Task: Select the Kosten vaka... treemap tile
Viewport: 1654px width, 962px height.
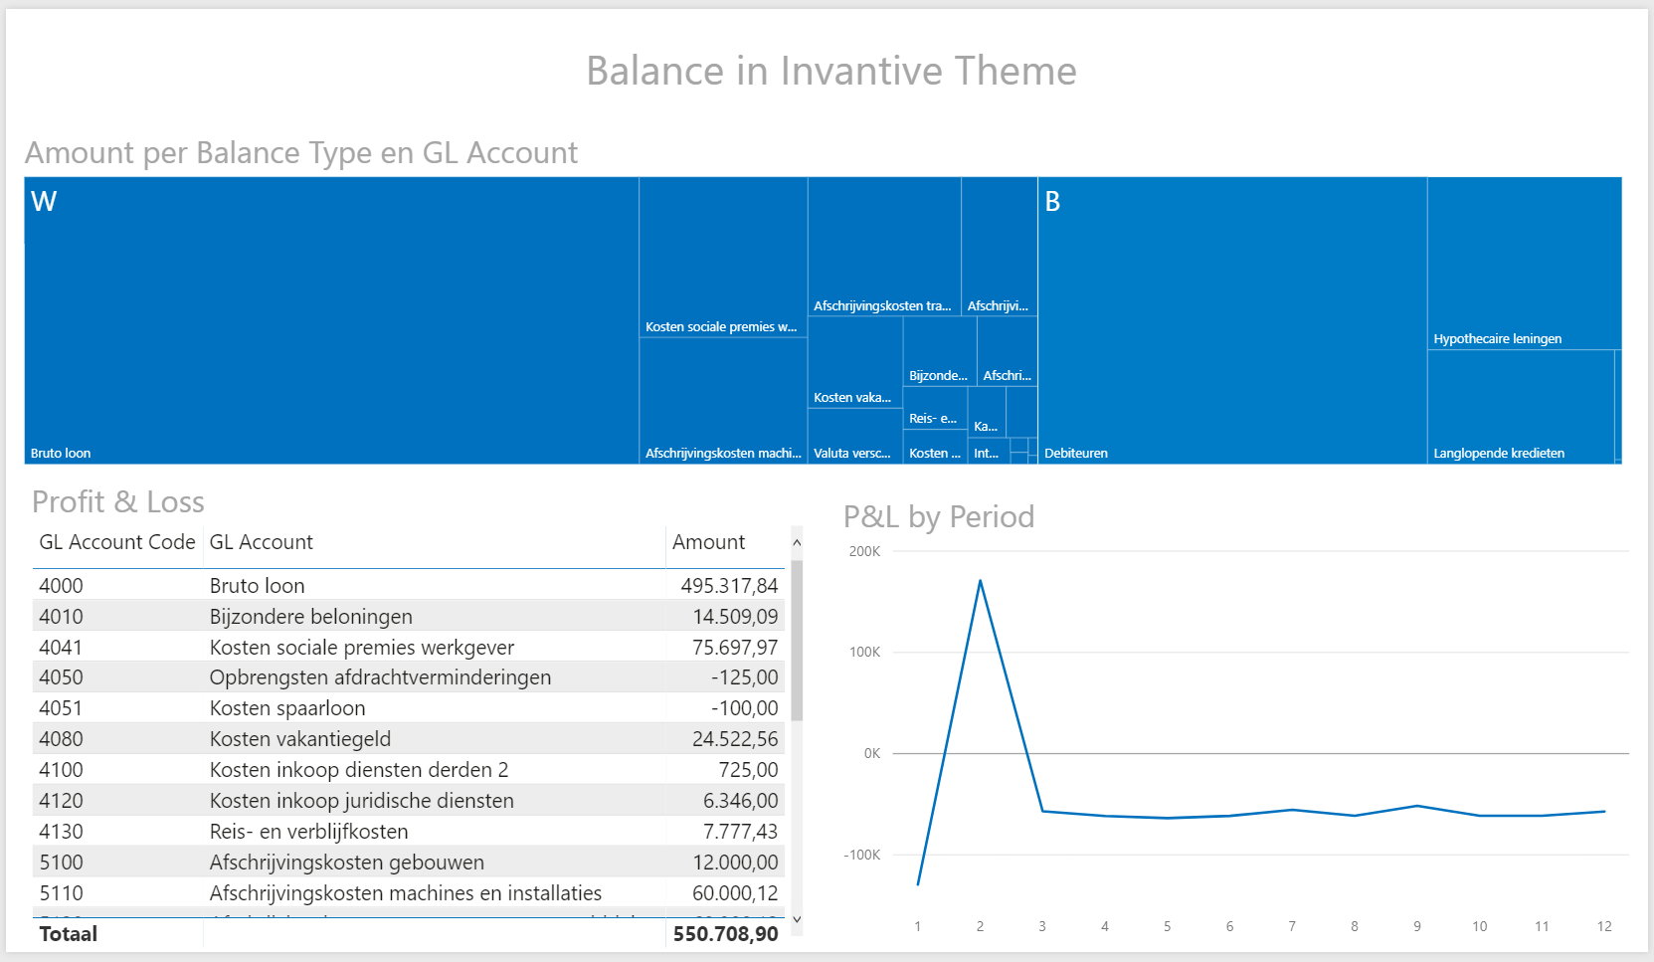Action: click(855, 362)
